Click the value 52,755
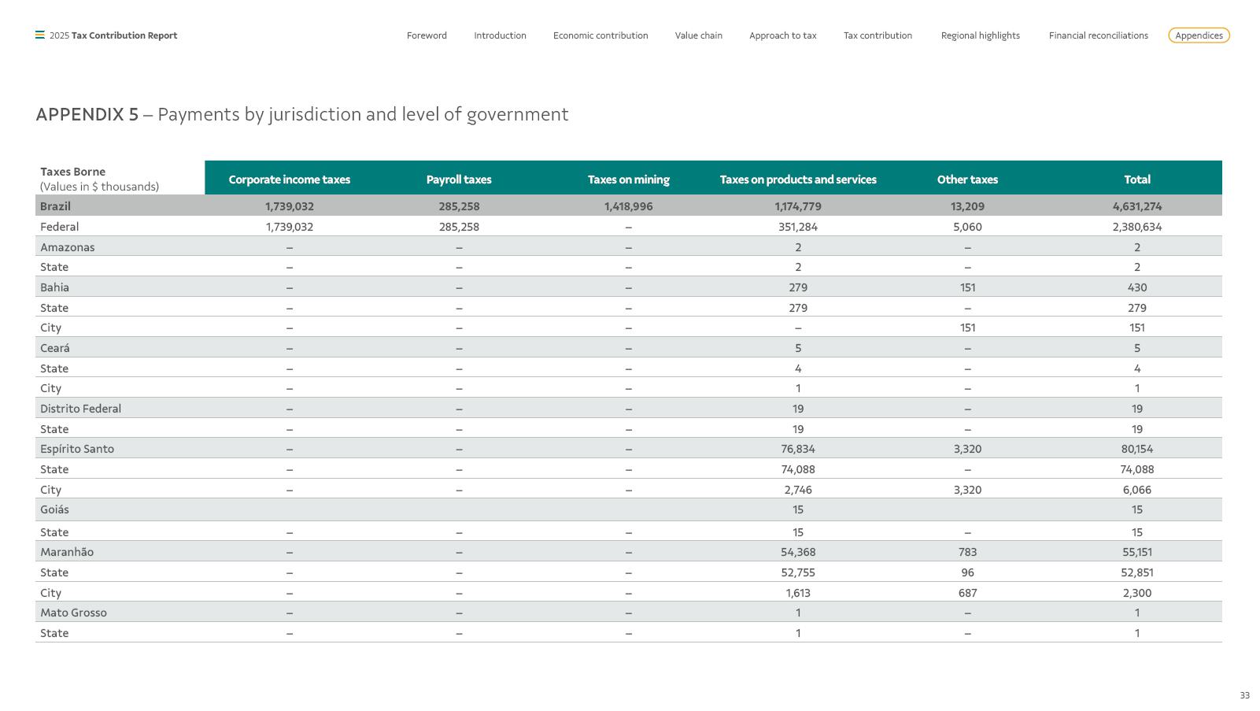1260x711 pixels. (x=798, y=572)
